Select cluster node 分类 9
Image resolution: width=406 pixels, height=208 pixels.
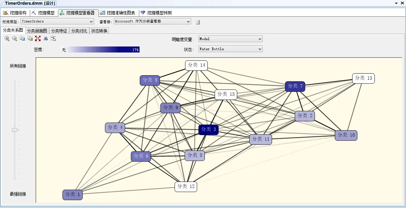pyautogui.click(x=170, y=108)
